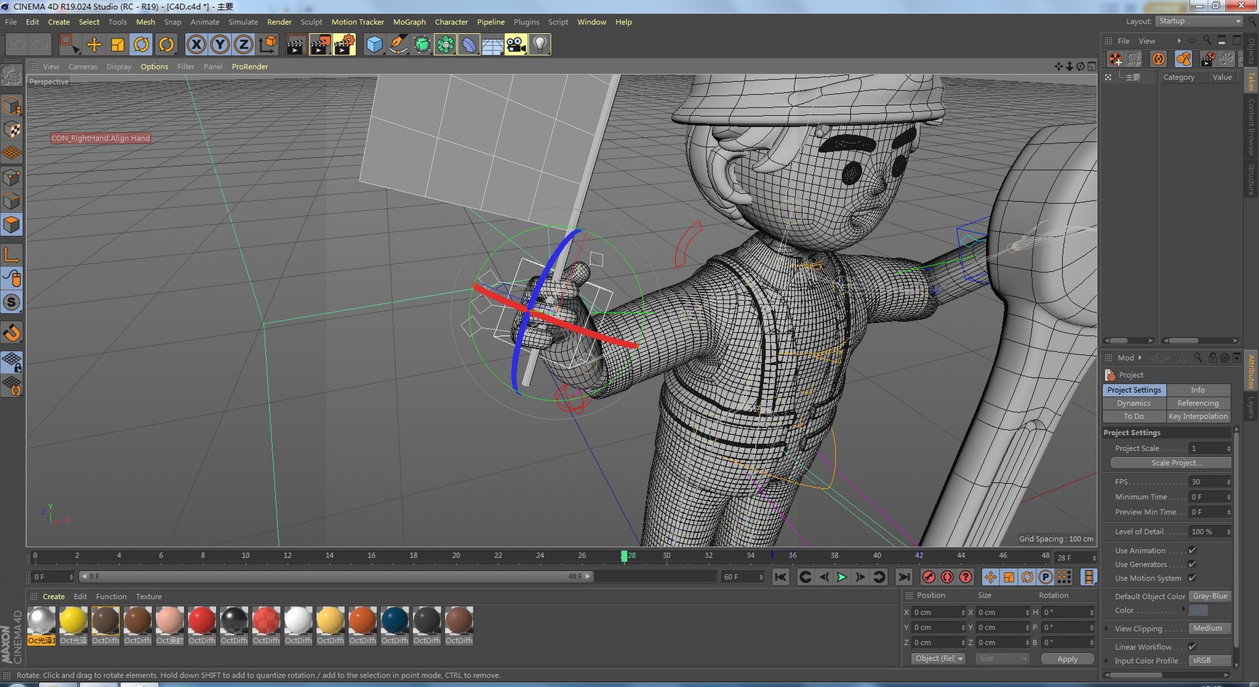1259x687 pixels.
Task: Click Record Active Objects button
Action: [x=929, y=577]
